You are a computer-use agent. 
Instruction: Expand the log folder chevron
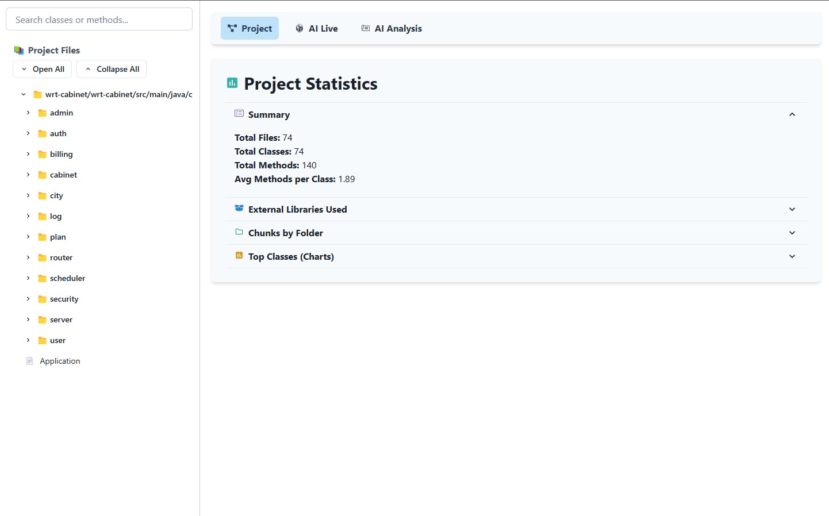coord(28,216)
